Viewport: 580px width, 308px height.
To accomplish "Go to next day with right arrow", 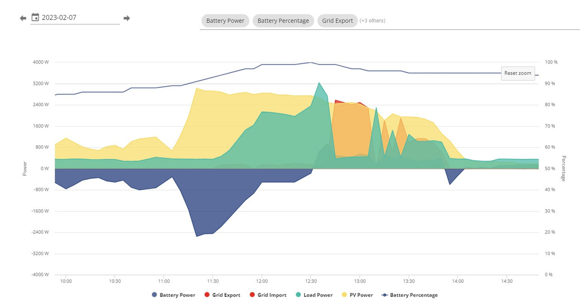I will [x=127, y=18].
